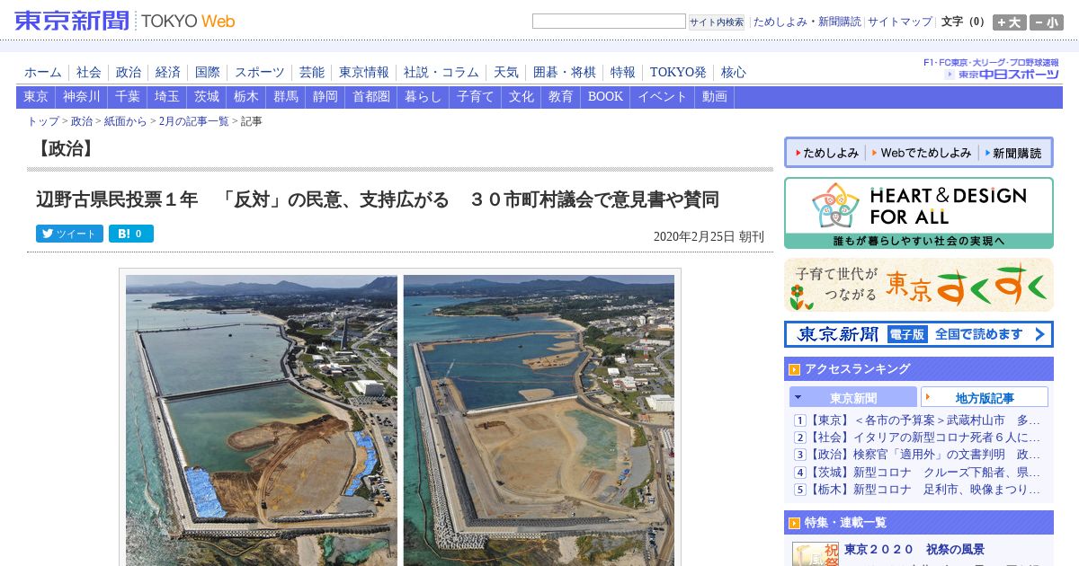Focus the site search input field
The width and height of the screenshot is (1079, 566).
609,22
